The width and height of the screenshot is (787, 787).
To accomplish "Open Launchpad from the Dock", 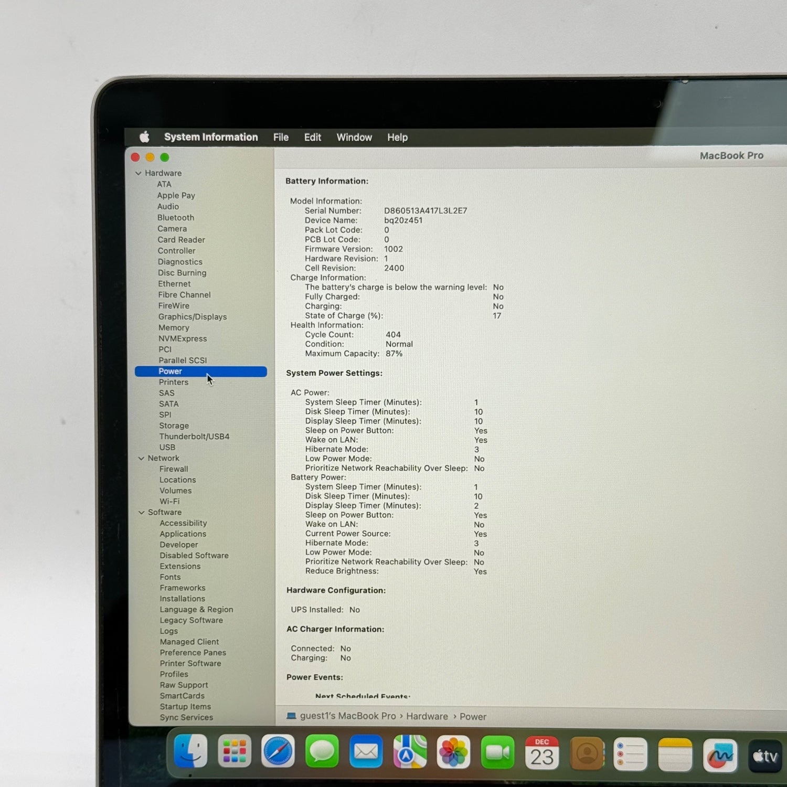I will tap(235, 751).
